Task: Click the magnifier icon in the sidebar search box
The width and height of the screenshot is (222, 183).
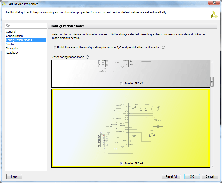Action: [x=8, y=26]
